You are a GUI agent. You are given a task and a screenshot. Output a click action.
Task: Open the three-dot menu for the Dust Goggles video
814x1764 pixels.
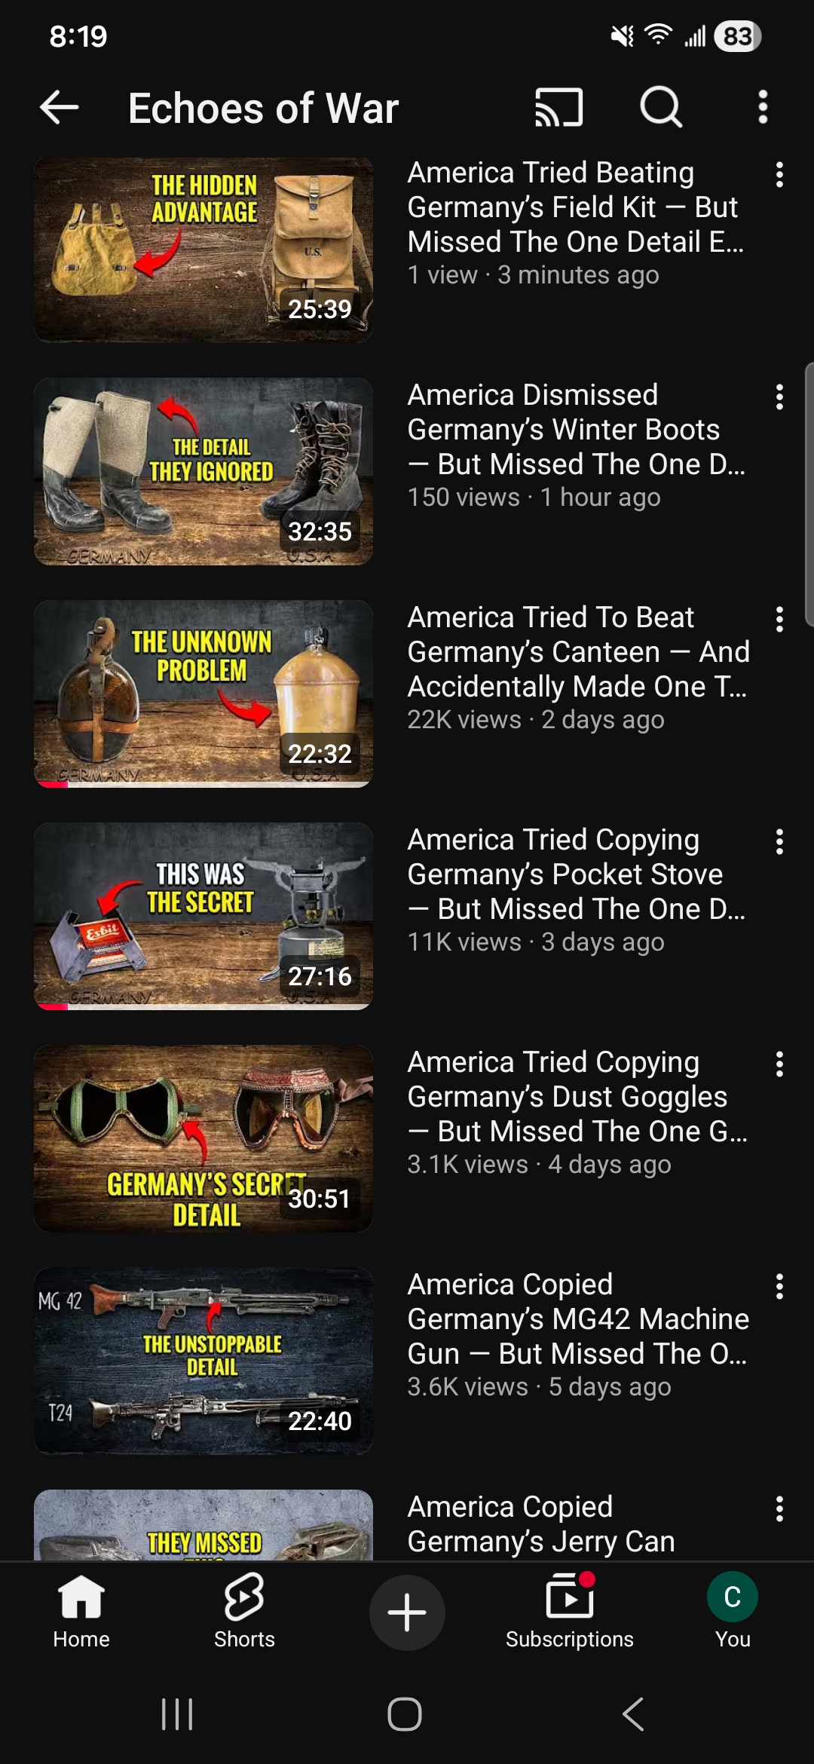[x=779, y=1064]
